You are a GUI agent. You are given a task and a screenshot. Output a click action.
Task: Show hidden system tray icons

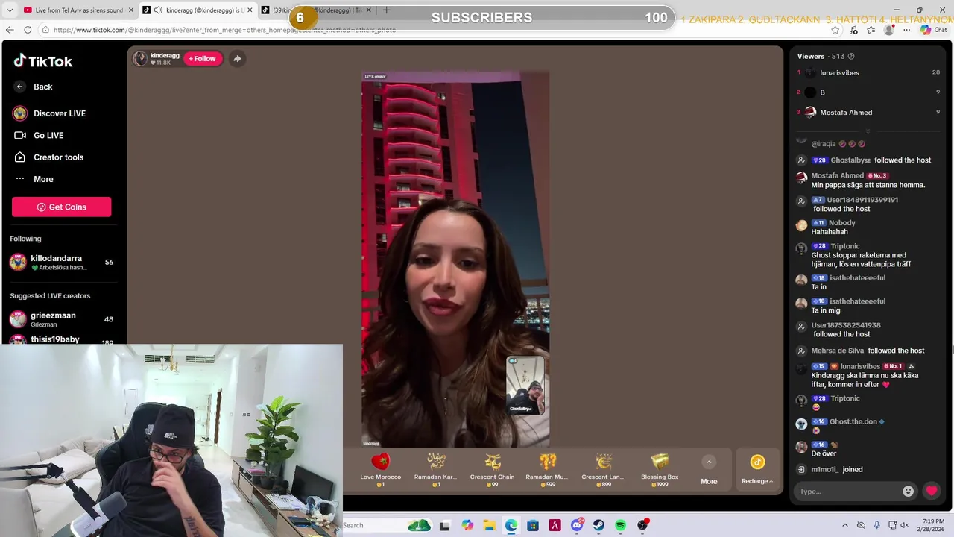tap(844, 525)
